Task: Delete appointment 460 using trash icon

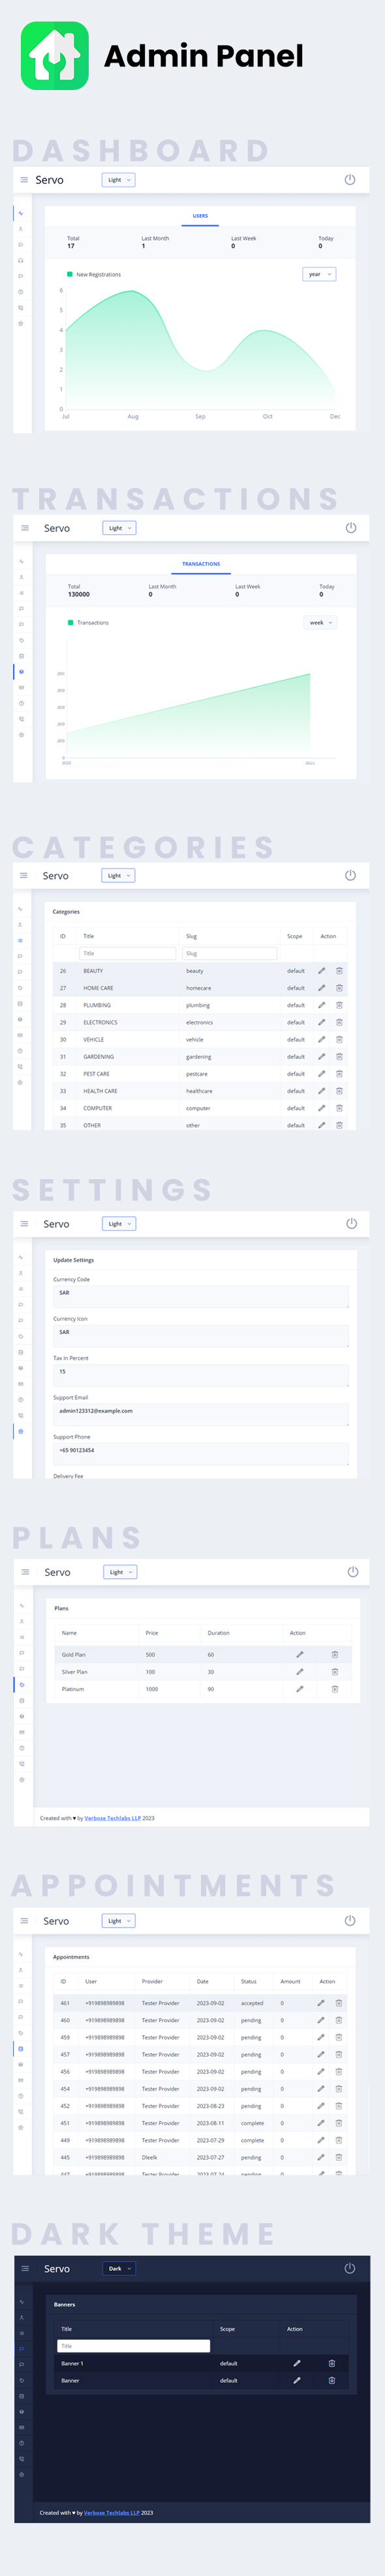Action: coord(339,2020)
